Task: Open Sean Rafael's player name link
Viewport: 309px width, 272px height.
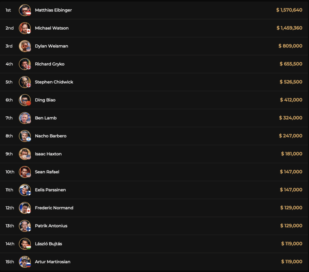Action: coord(47,172)
